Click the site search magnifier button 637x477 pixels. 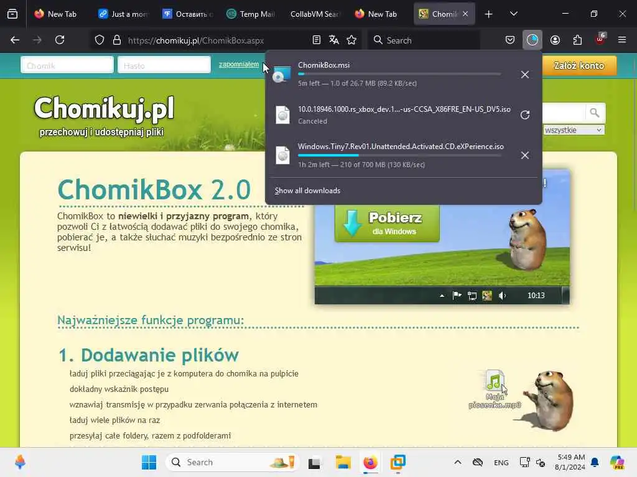click(595, 113)
